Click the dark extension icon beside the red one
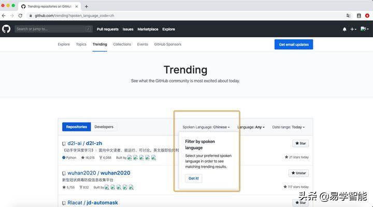 pyautogui.click(x=358, y=16)
